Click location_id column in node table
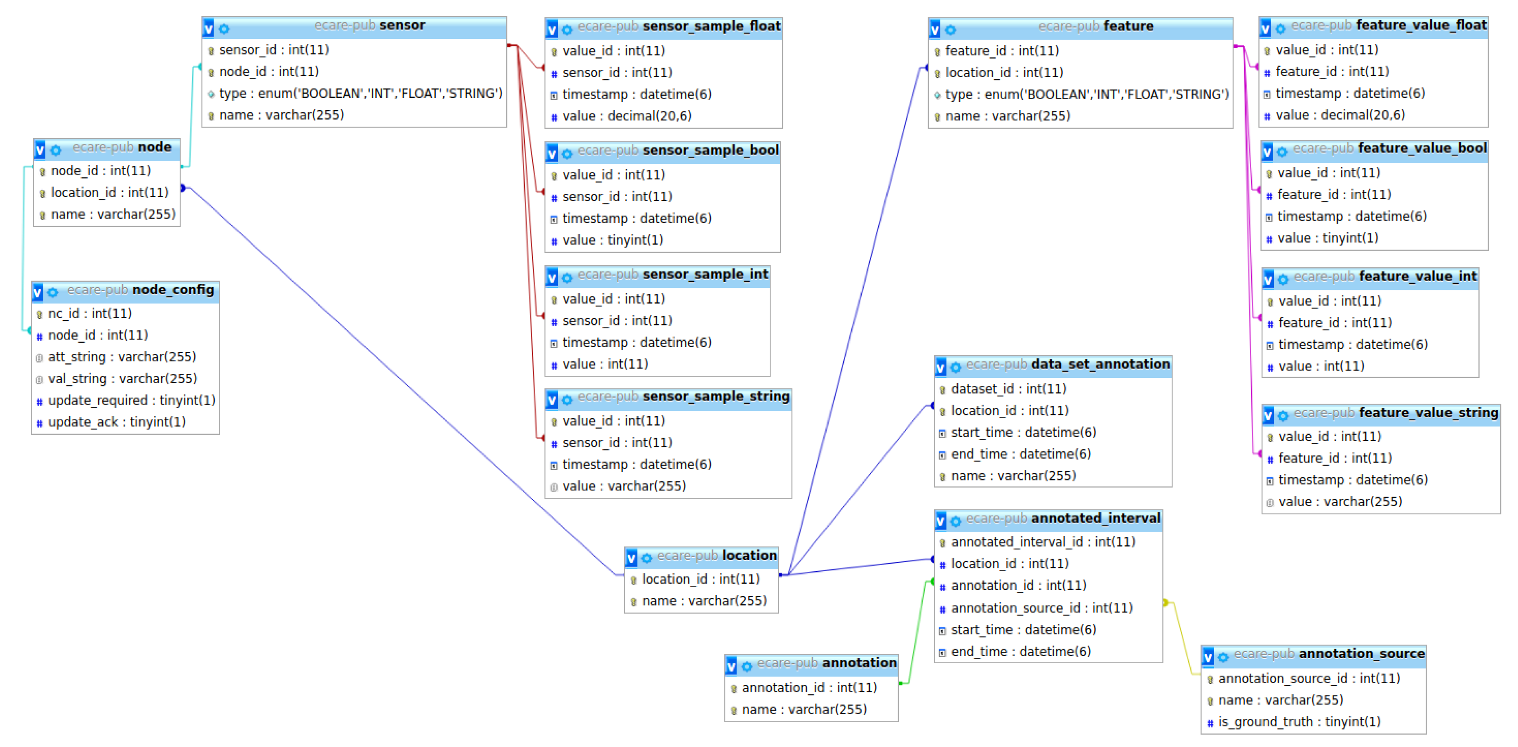The width and height of the screenshot is (1518, 747). tap(109, 192)
